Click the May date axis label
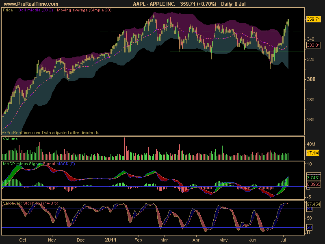Image resolution: width=325 pixels, height=244 pixels. coord(223,240)
